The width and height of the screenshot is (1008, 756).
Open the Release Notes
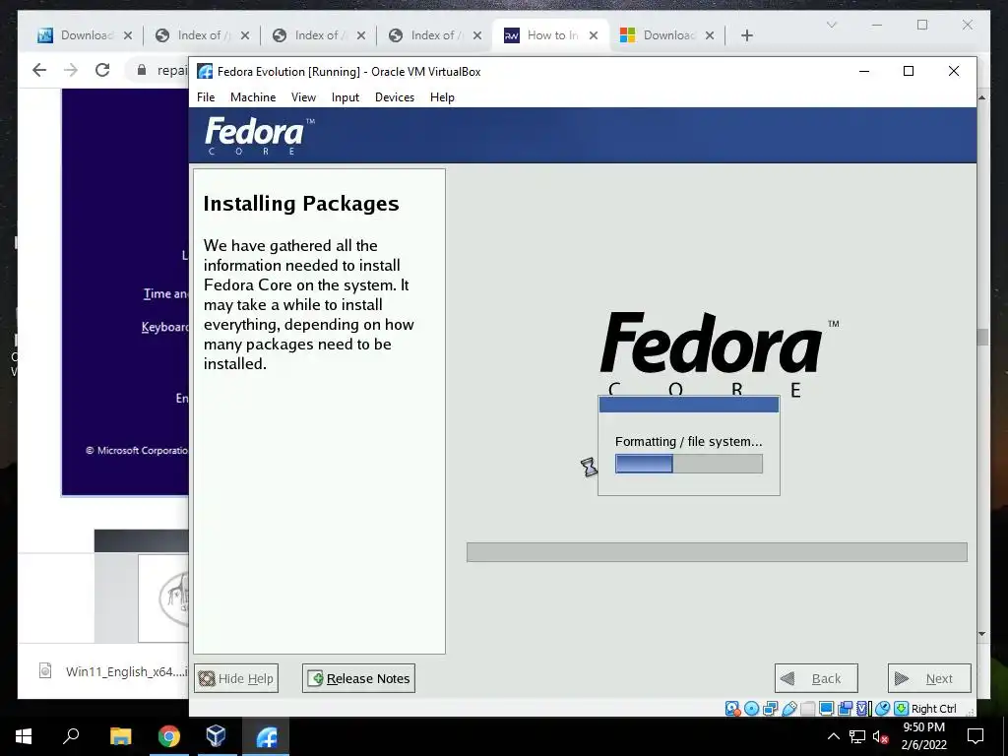[358, 678]
